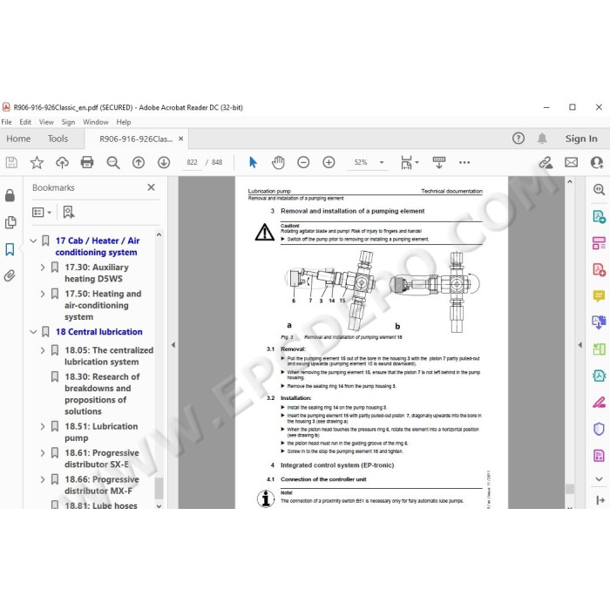Open Fill & Sign pen icon
The image size is (610, 610).
pyautogui.click(x=599, y=403)
